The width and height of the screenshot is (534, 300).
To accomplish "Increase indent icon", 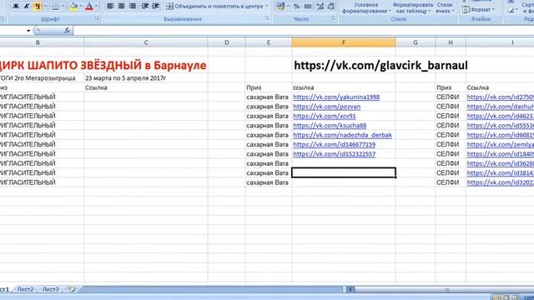I will point(156,6).
